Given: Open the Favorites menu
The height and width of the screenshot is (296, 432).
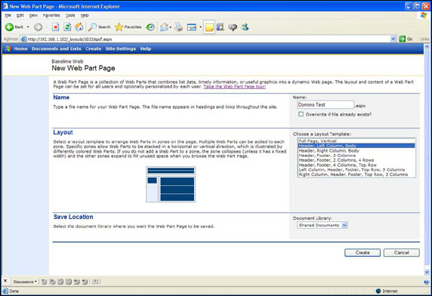Looking at the screenshot, I should 51,15.
